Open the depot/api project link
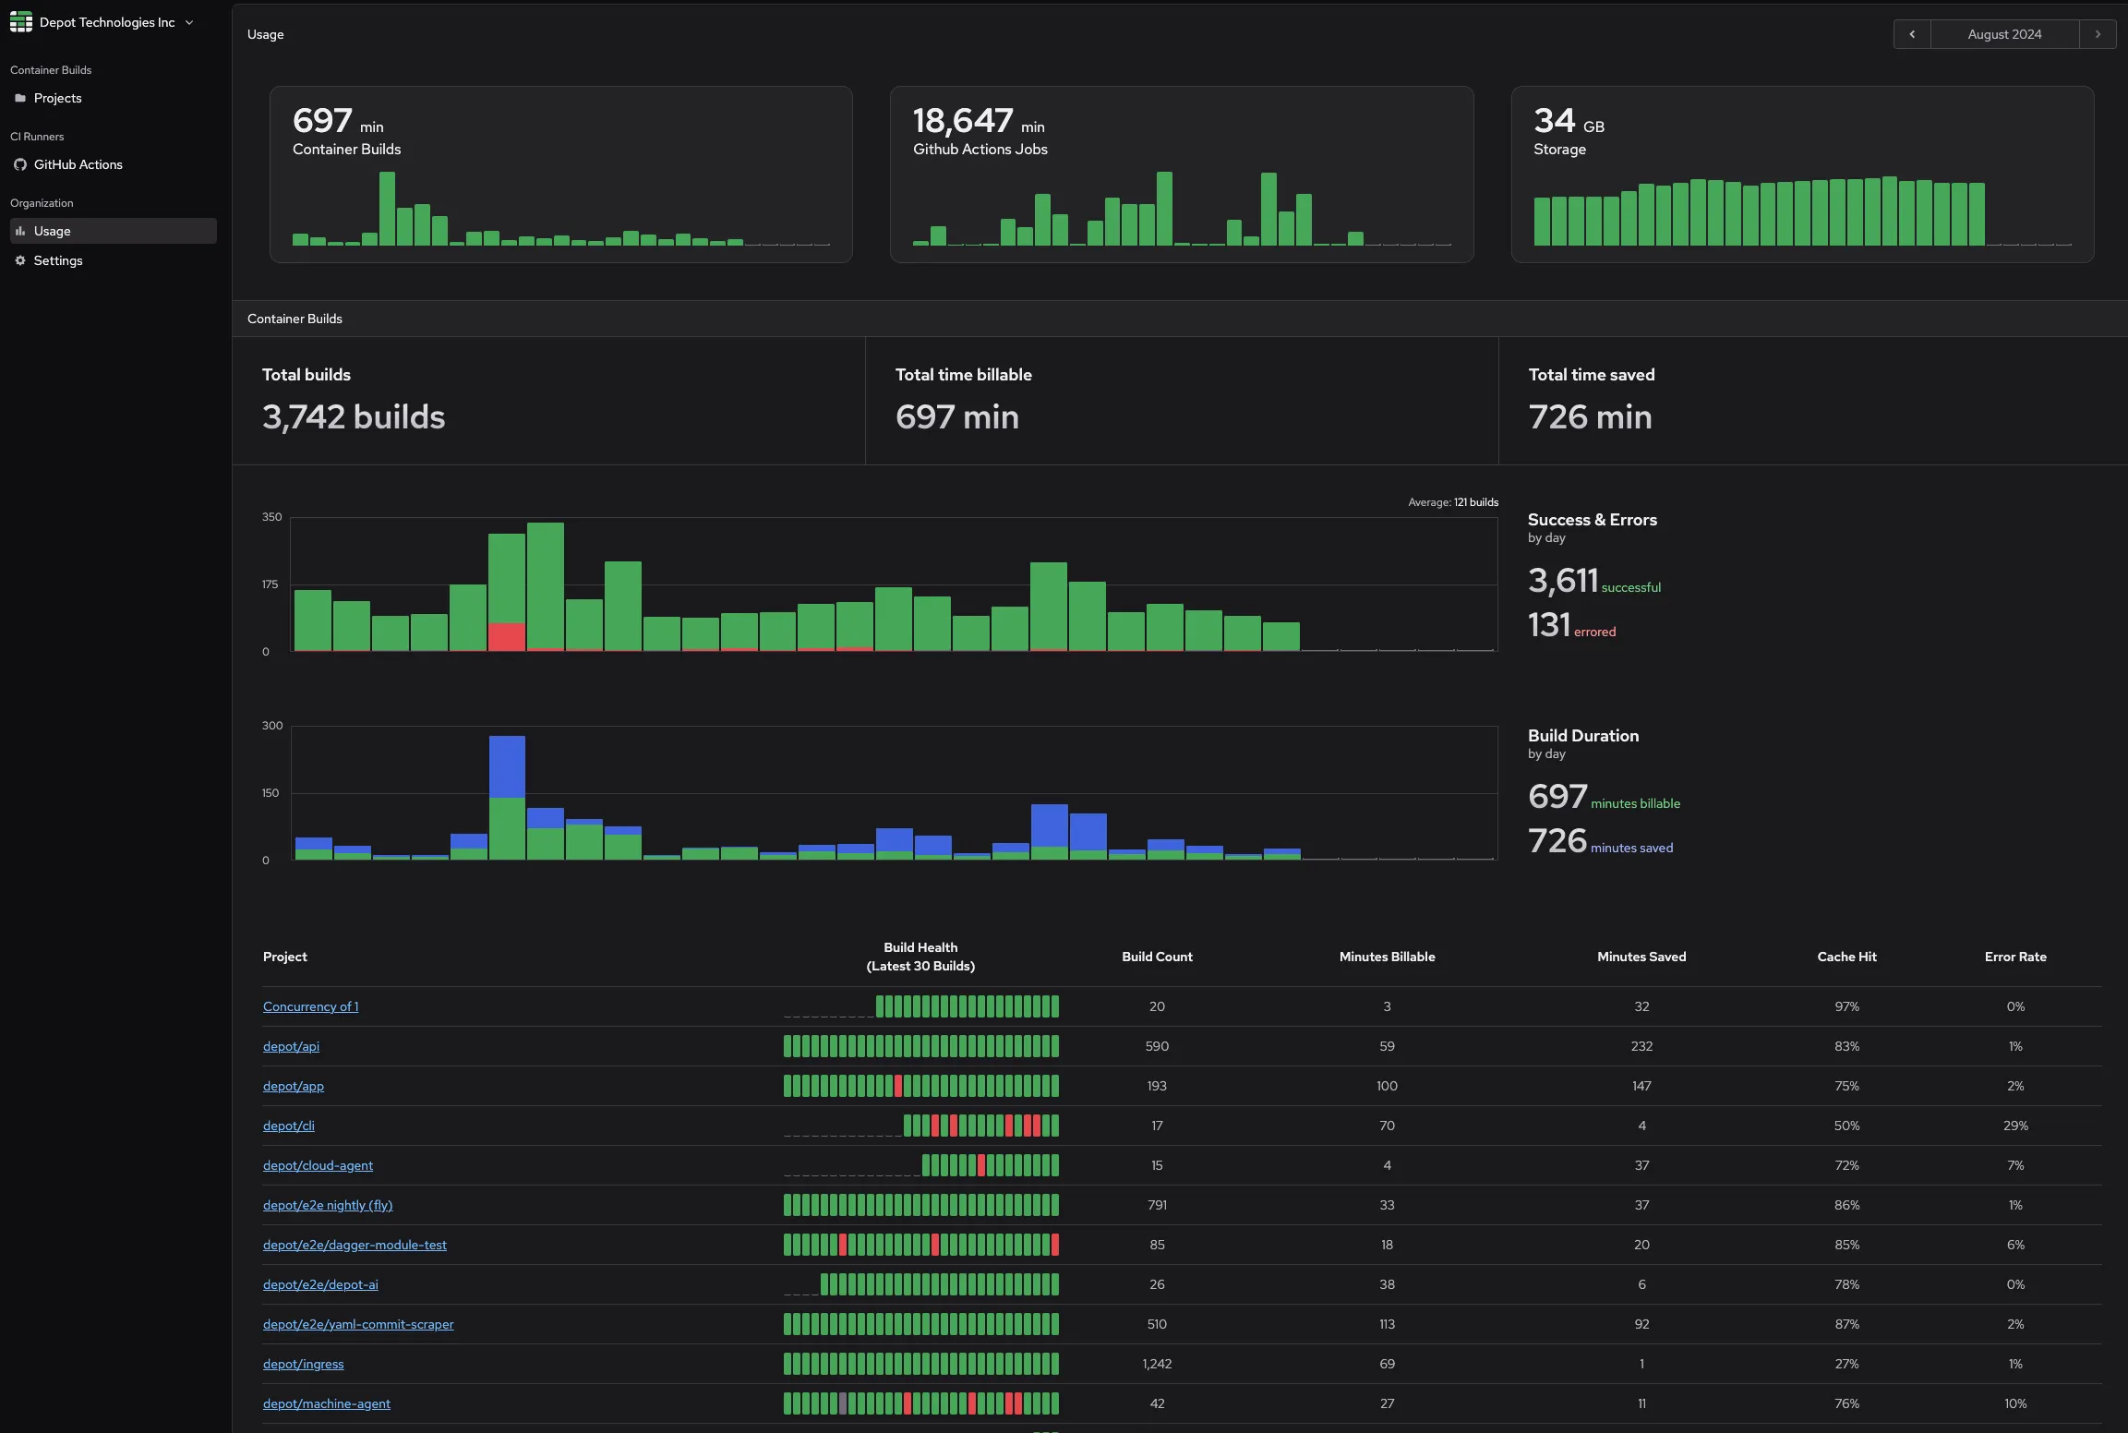The width and height of the screenshot is (2128, 1433). (x=290, y=1046)
